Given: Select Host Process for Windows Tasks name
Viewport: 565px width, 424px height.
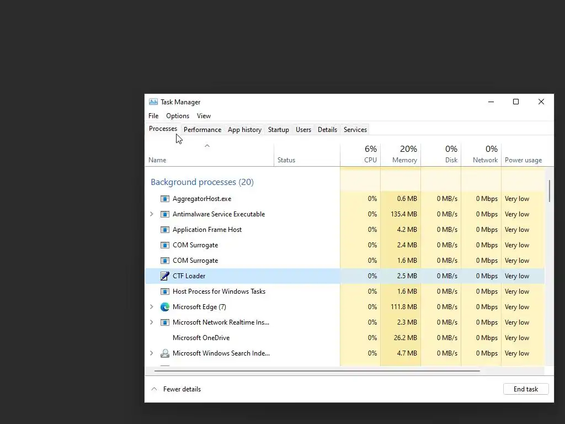Looking at the screenshot, I should (x=219, y=291).
